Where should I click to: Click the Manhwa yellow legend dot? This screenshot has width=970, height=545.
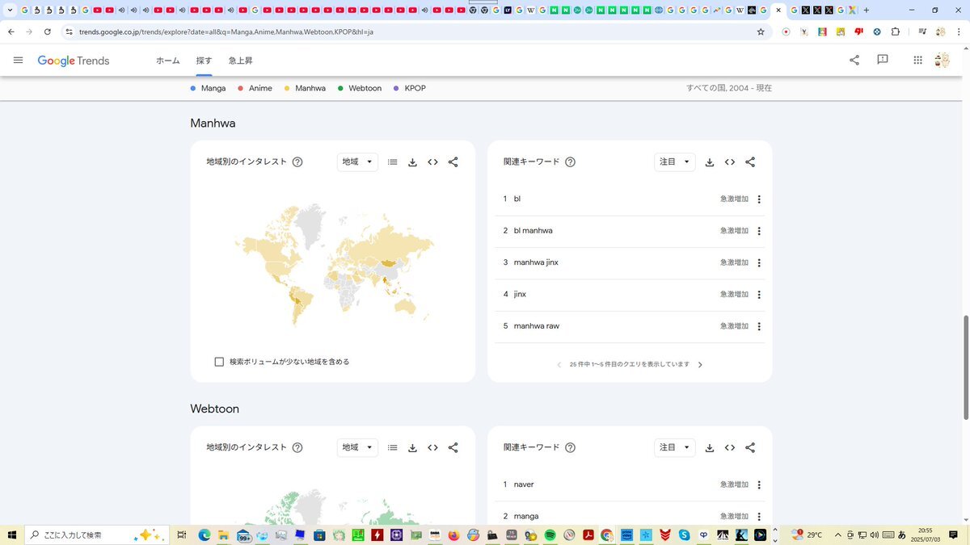click(x=287, y=88)
